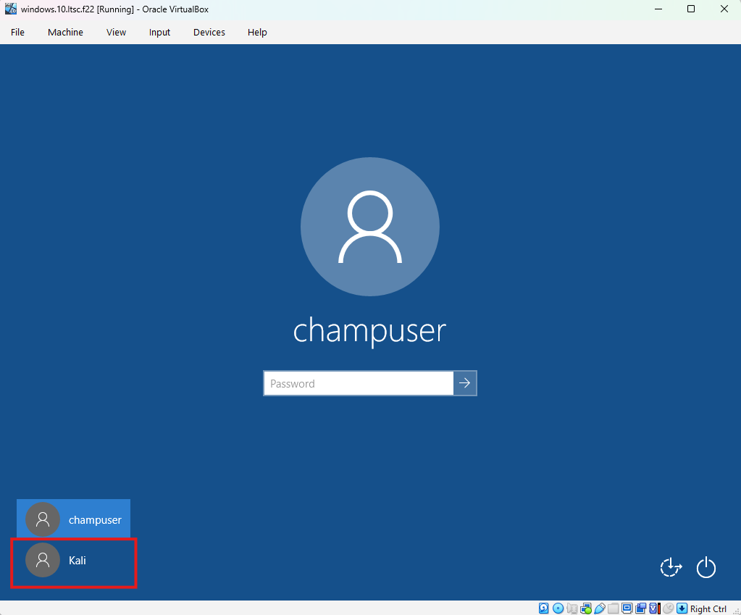Click the recording status icon
Screen dimensions: 741x615
(x=641, y=608)
